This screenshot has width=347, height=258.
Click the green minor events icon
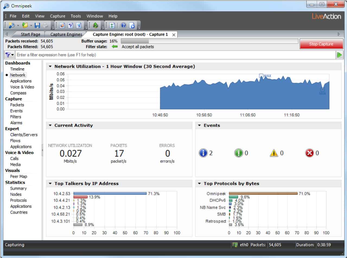click(x=238, y=153)
